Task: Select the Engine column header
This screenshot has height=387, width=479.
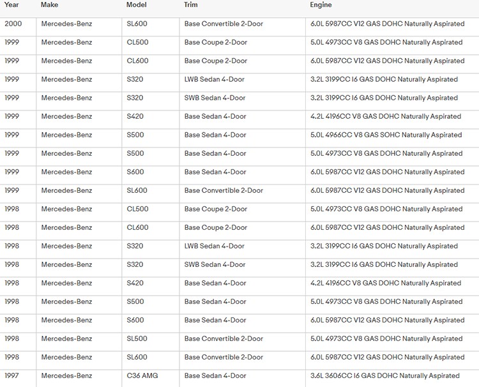Action: point(321,5)
